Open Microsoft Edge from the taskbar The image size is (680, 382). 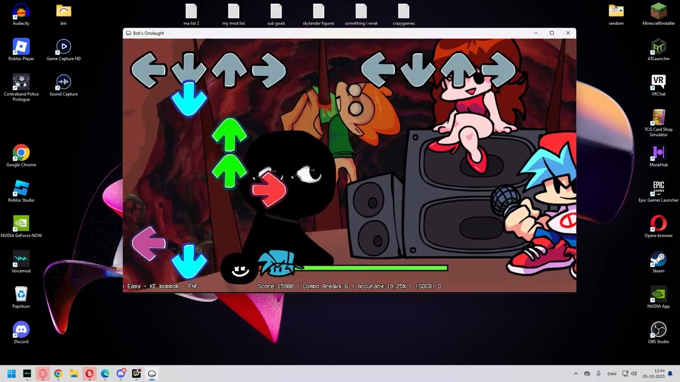coord(105,374)
